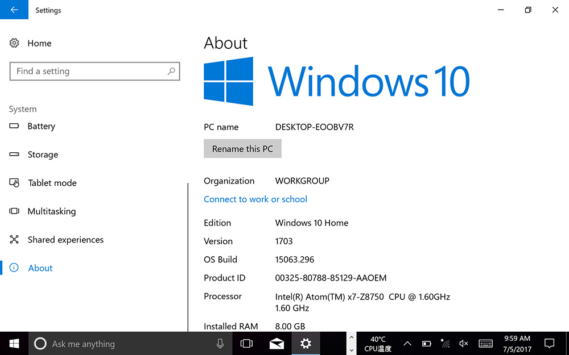Follow the Connect to work or school link
569x355 pixels.
pos(255,199)
